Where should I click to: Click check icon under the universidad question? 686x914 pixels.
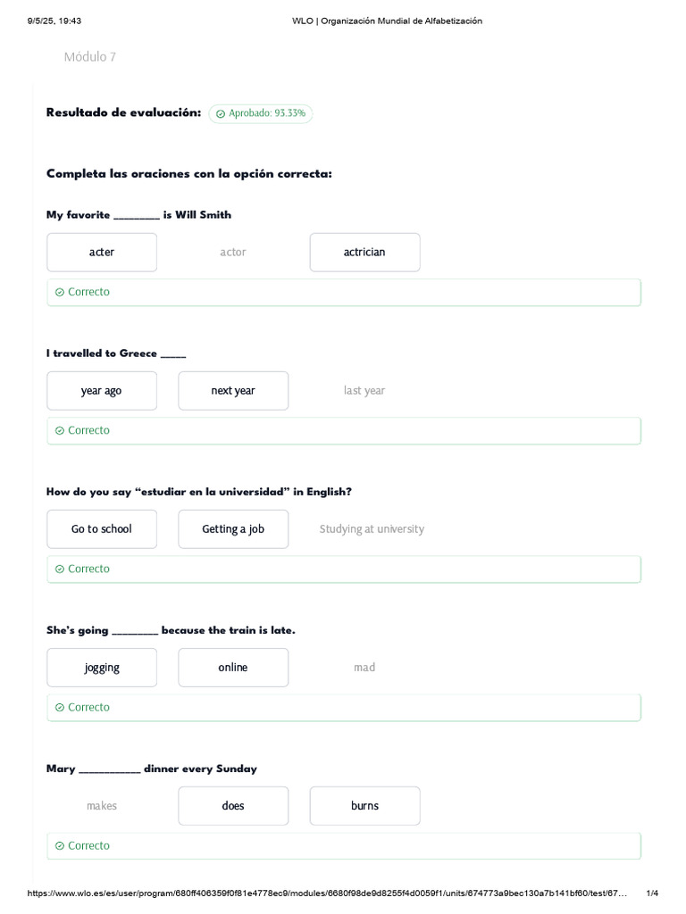coord(60,569)
